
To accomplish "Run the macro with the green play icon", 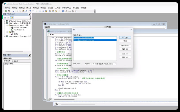I will coord(37,11).
